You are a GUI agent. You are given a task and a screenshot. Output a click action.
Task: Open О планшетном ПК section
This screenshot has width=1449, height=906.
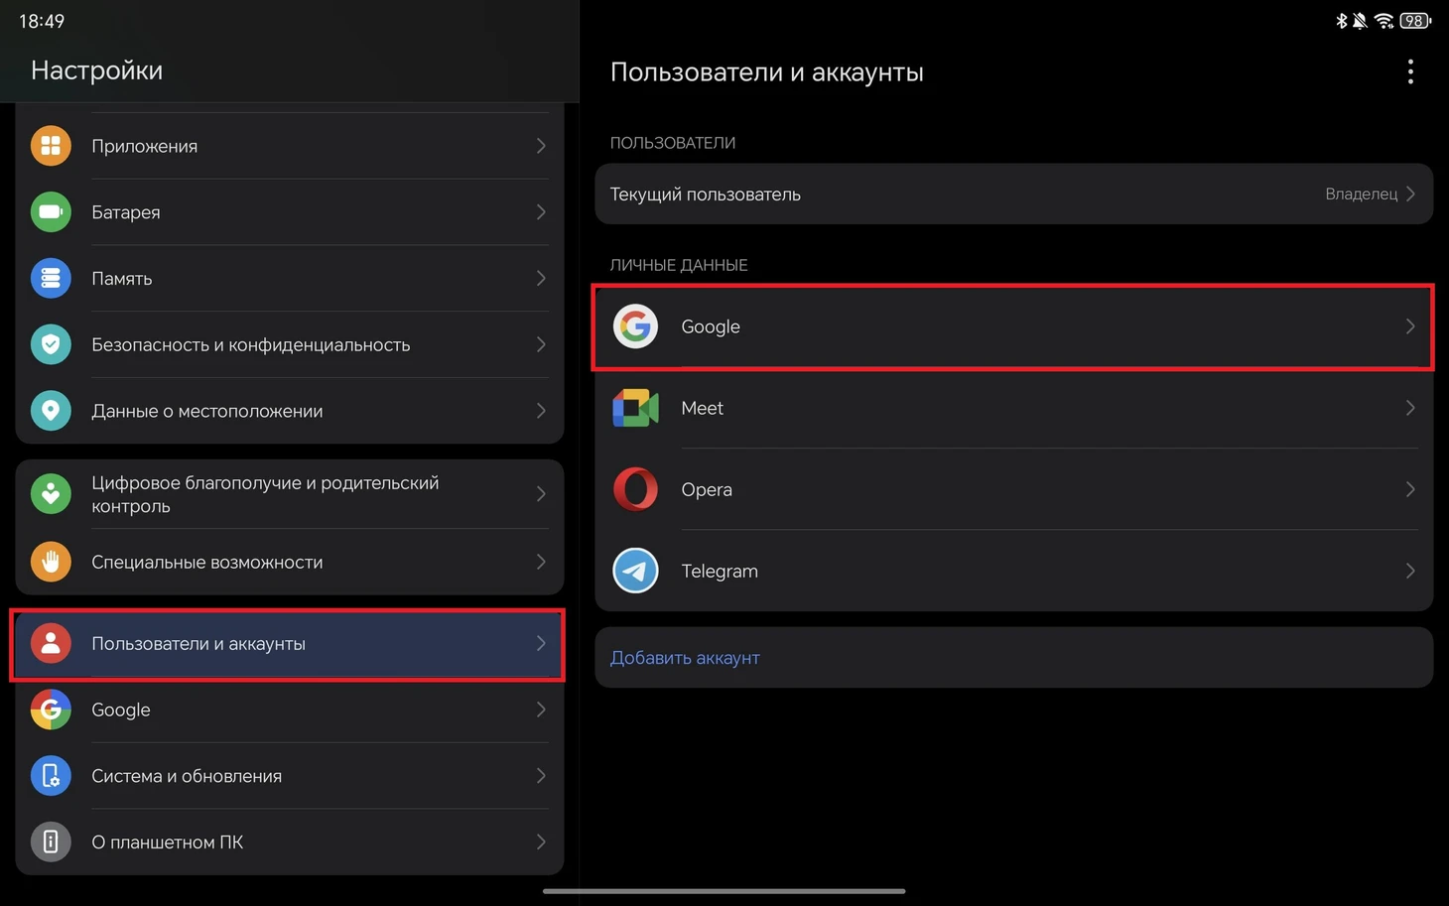point(288,842)
